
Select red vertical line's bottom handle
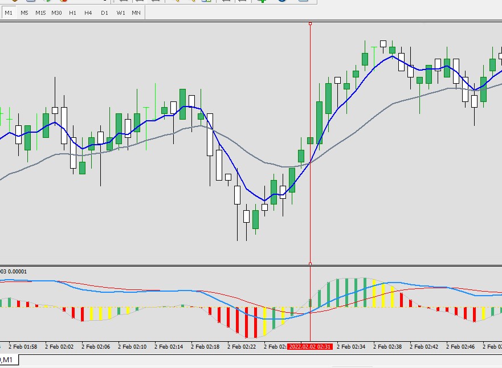pos(310,264)
